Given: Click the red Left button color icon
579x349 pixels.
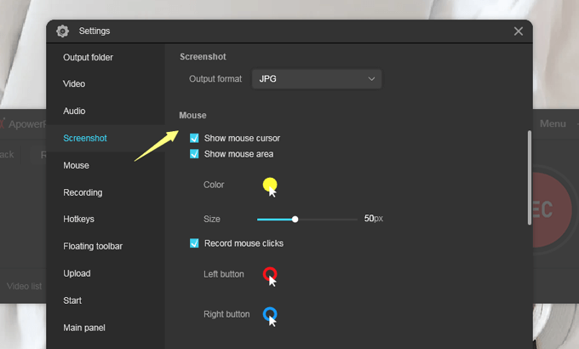Looking at the screenshot, I should (x=270, y=274).
